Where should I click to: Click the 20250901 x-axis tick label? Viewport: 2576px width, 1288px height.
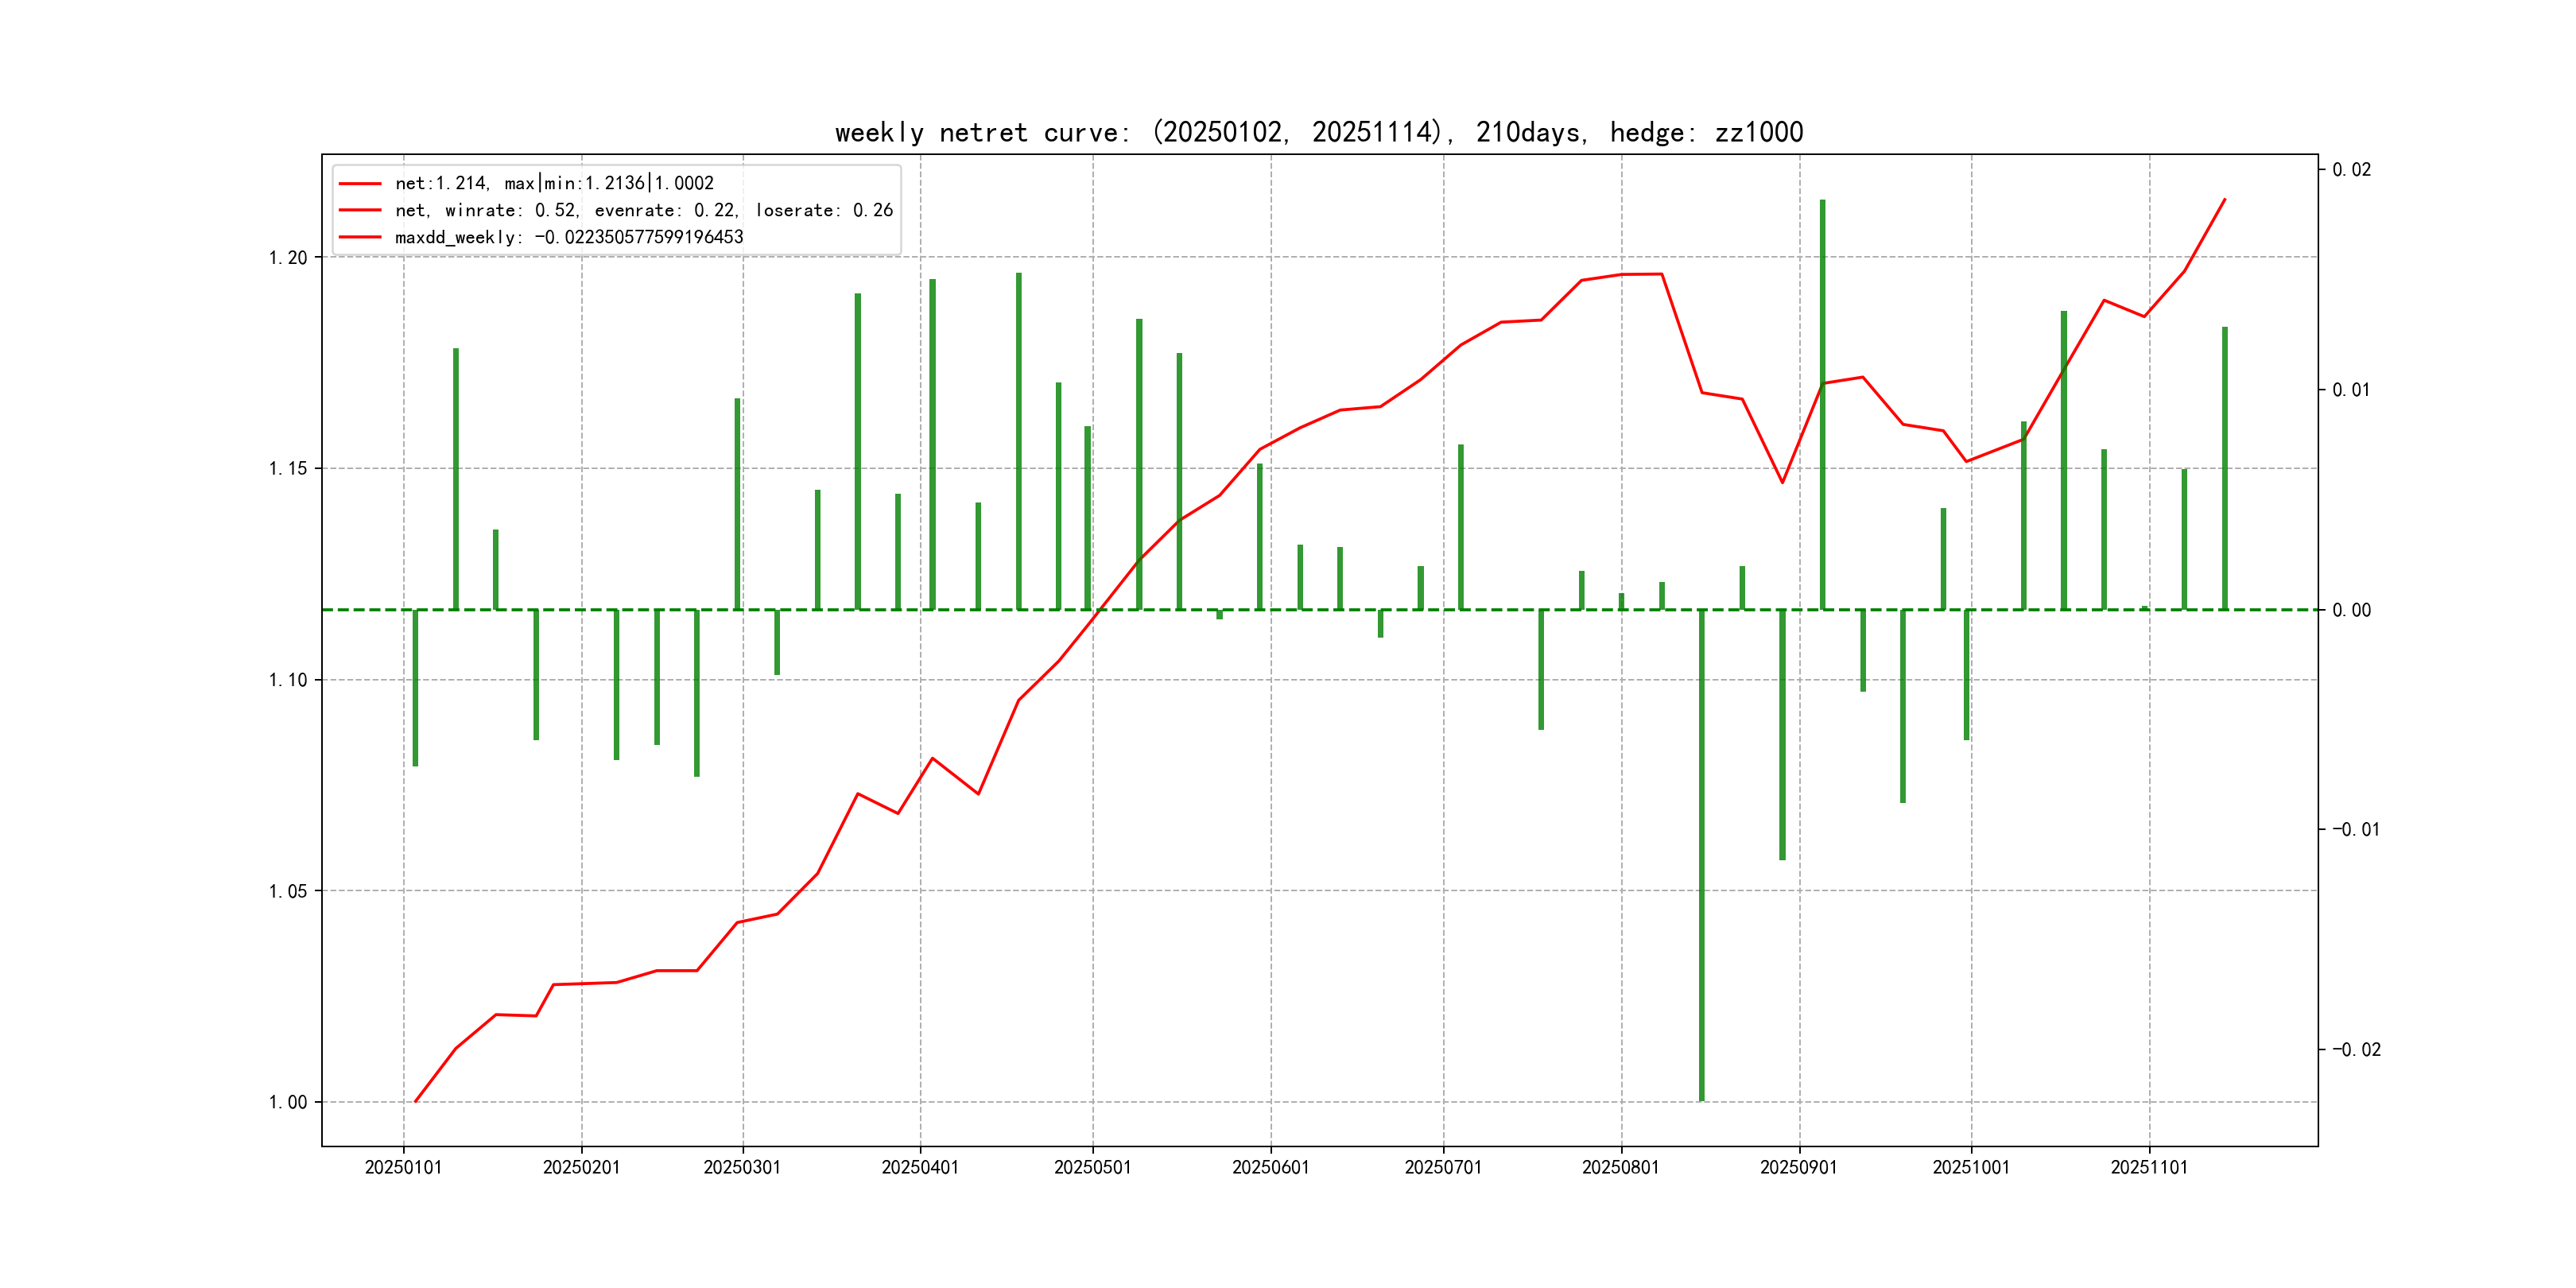[x=1798, y=1167]
